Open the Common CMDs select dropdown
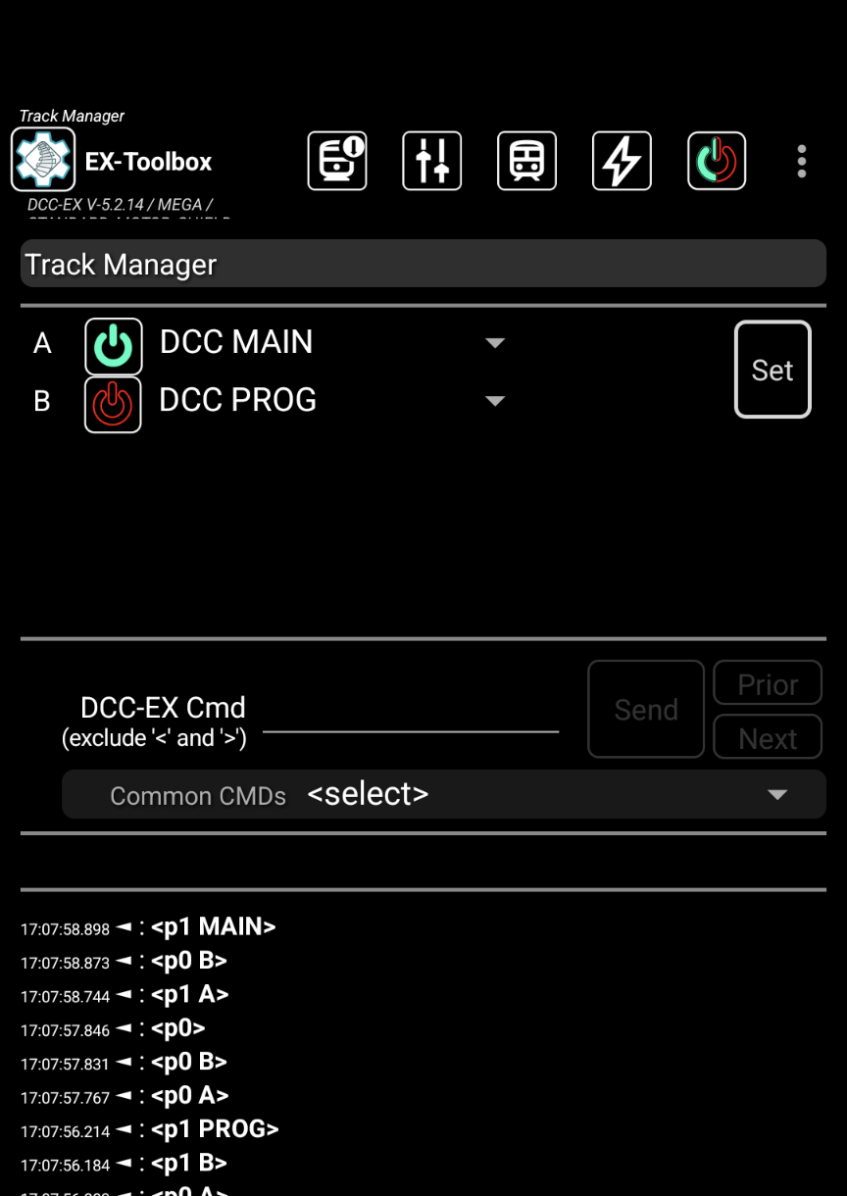Screen dimensions: 847x1196 (x=444, y=794)
